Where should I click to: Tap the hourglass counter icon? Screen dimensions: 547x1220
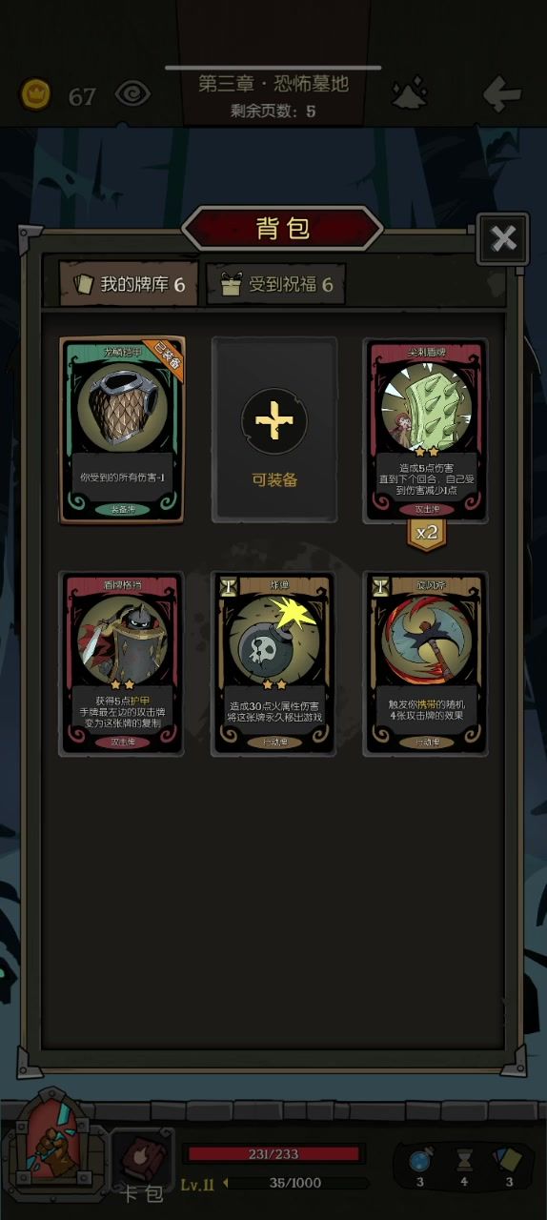click(x=464, y=1161)
